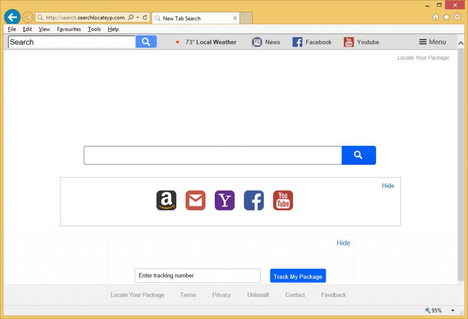Open the Facebook shortcut tile

[x=254, y=200]
